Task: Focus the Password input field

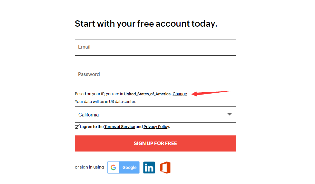Action: 155,75
